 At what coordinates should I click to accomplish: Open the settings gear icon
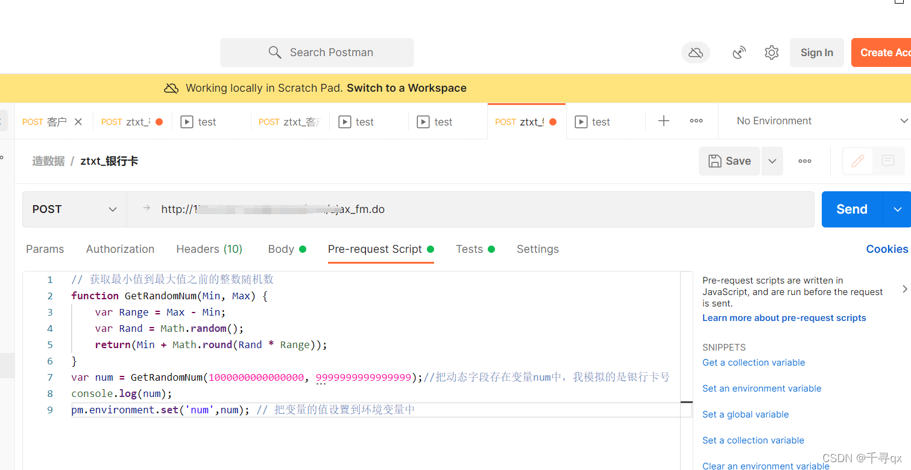771,52
